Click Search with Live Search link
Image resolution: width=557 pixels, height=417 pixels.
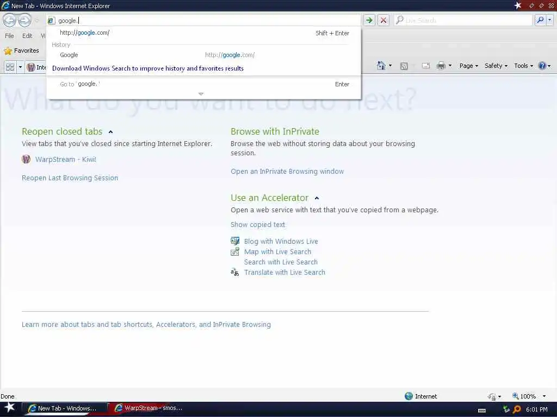coord(281,262)
